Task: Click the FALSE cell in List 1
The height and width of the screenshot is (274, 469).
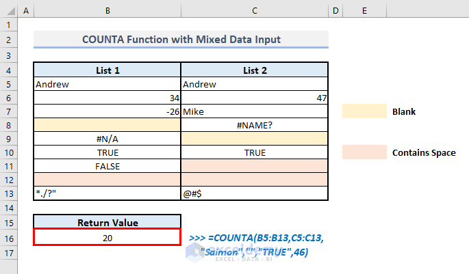Action: [x=107, y=166]
